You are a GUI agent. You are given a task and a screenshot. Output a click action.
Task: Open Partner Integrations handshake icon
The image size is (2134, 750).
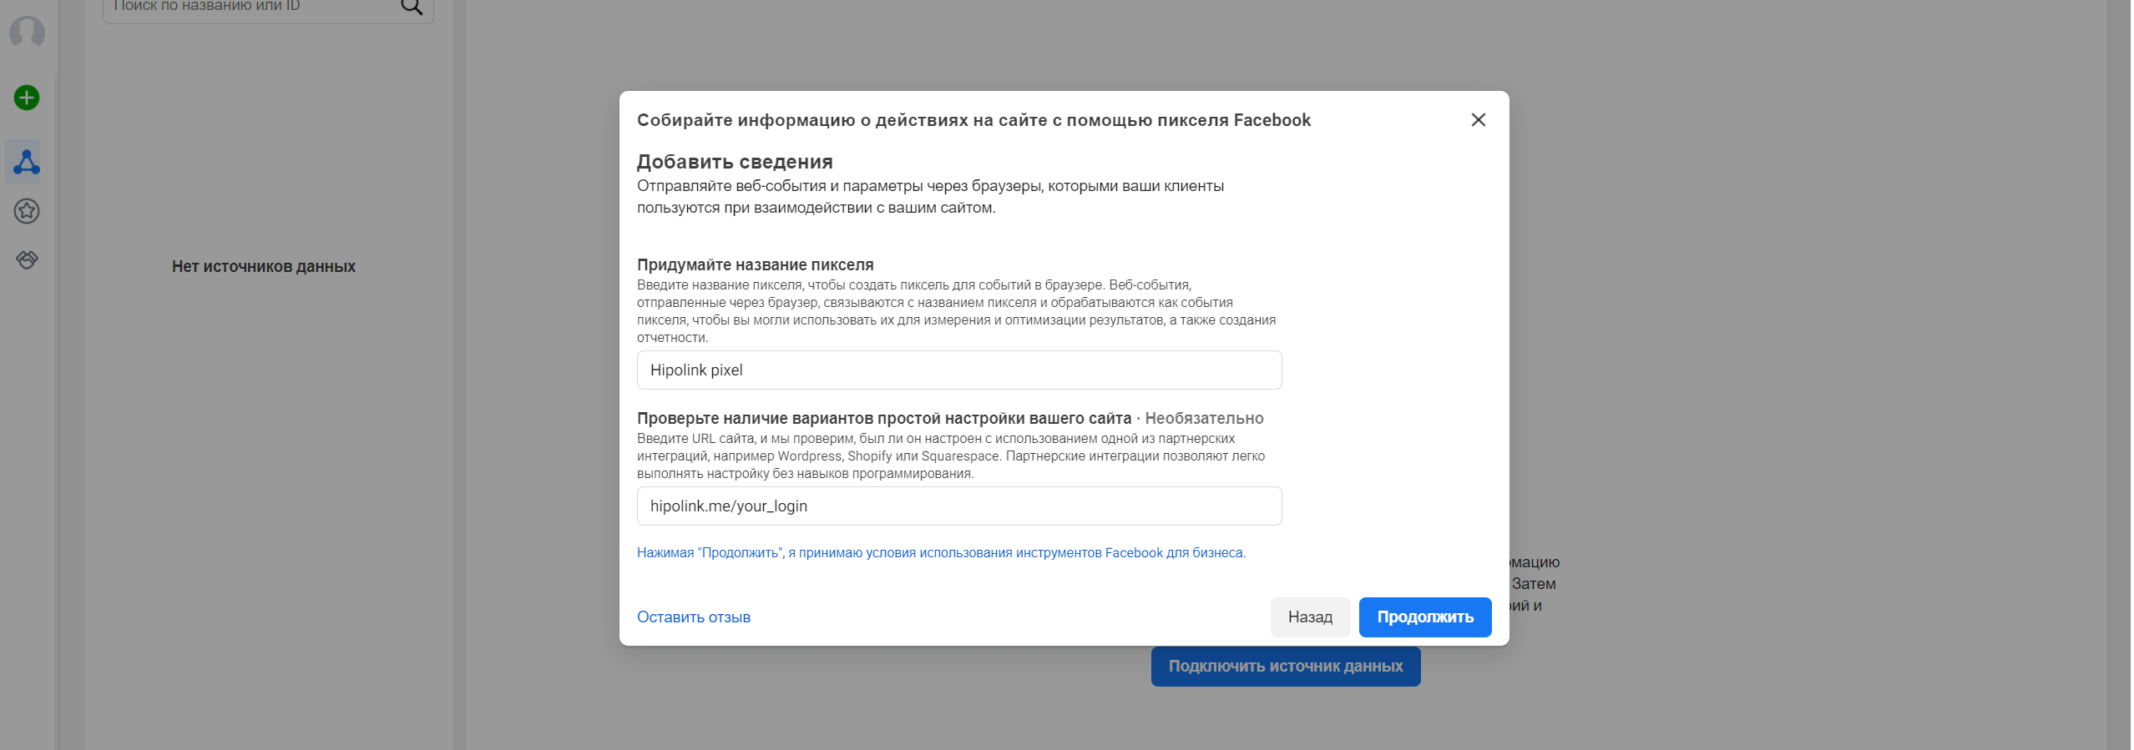click(27, 259)
